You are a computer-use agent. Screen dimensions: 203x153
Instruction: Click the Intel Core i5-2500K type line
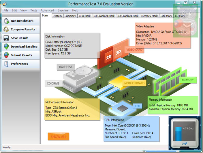127,126
